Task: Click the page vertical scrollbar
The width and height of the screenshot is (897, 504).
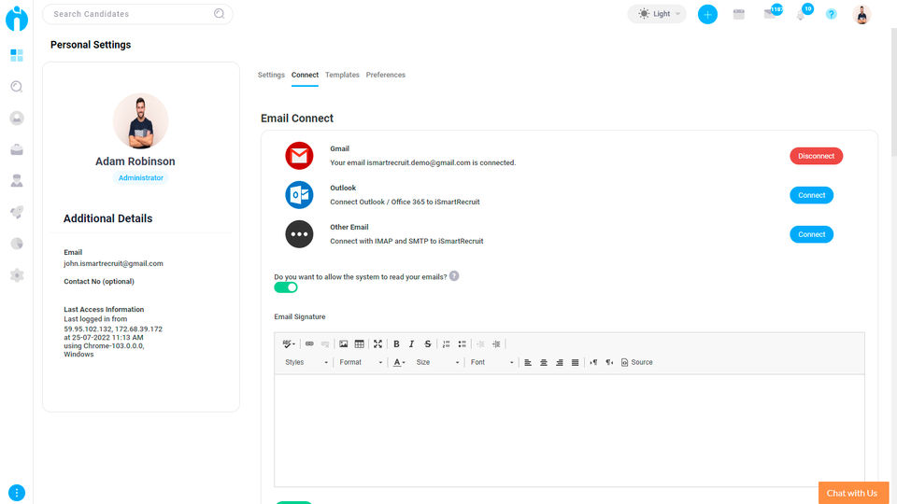Action: click(893, 91)
